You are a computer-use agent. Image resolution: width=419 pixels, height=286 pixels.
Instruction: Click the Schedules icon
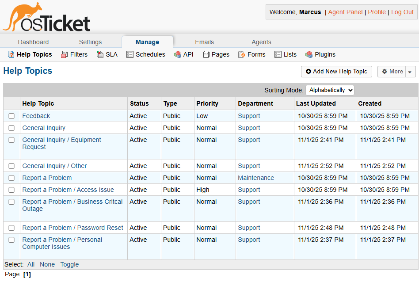point(130,54)
